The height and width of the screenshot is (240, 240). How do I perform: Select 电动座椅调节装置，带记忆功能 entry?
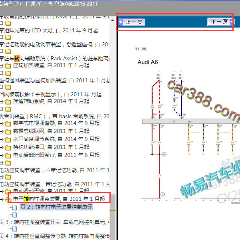coord(55,184)
